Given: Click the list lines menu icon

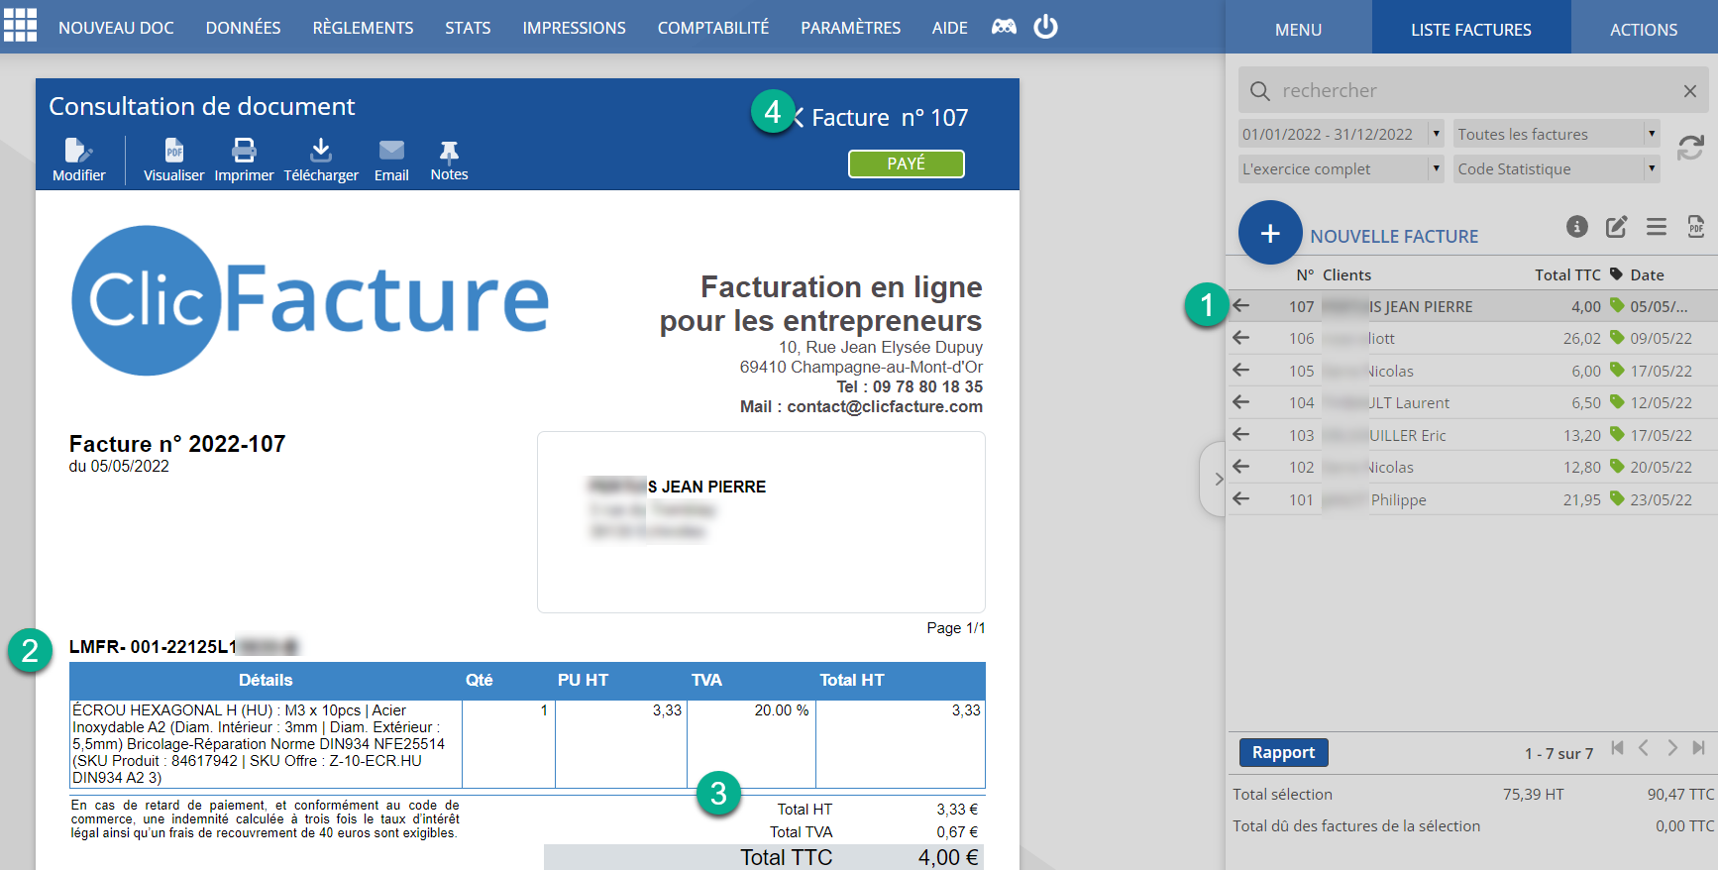Looking at the screenshot, I should (1657, 227).
